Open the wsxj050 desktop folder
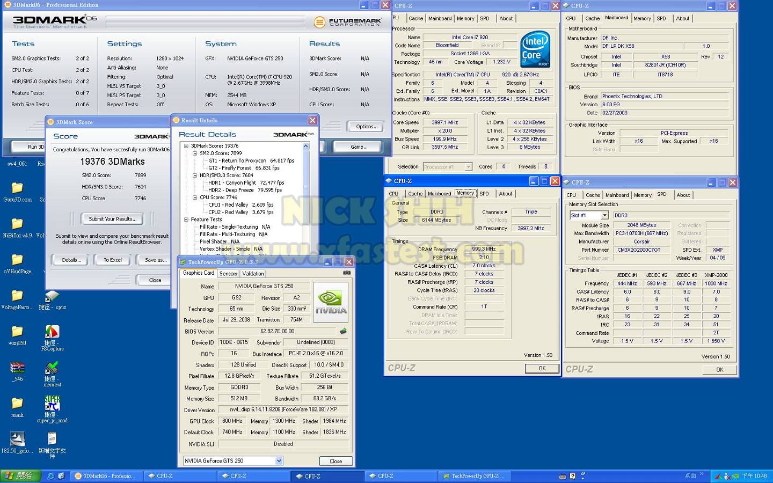The height and width of the screenshot is (483, 773). coord(17,335)
